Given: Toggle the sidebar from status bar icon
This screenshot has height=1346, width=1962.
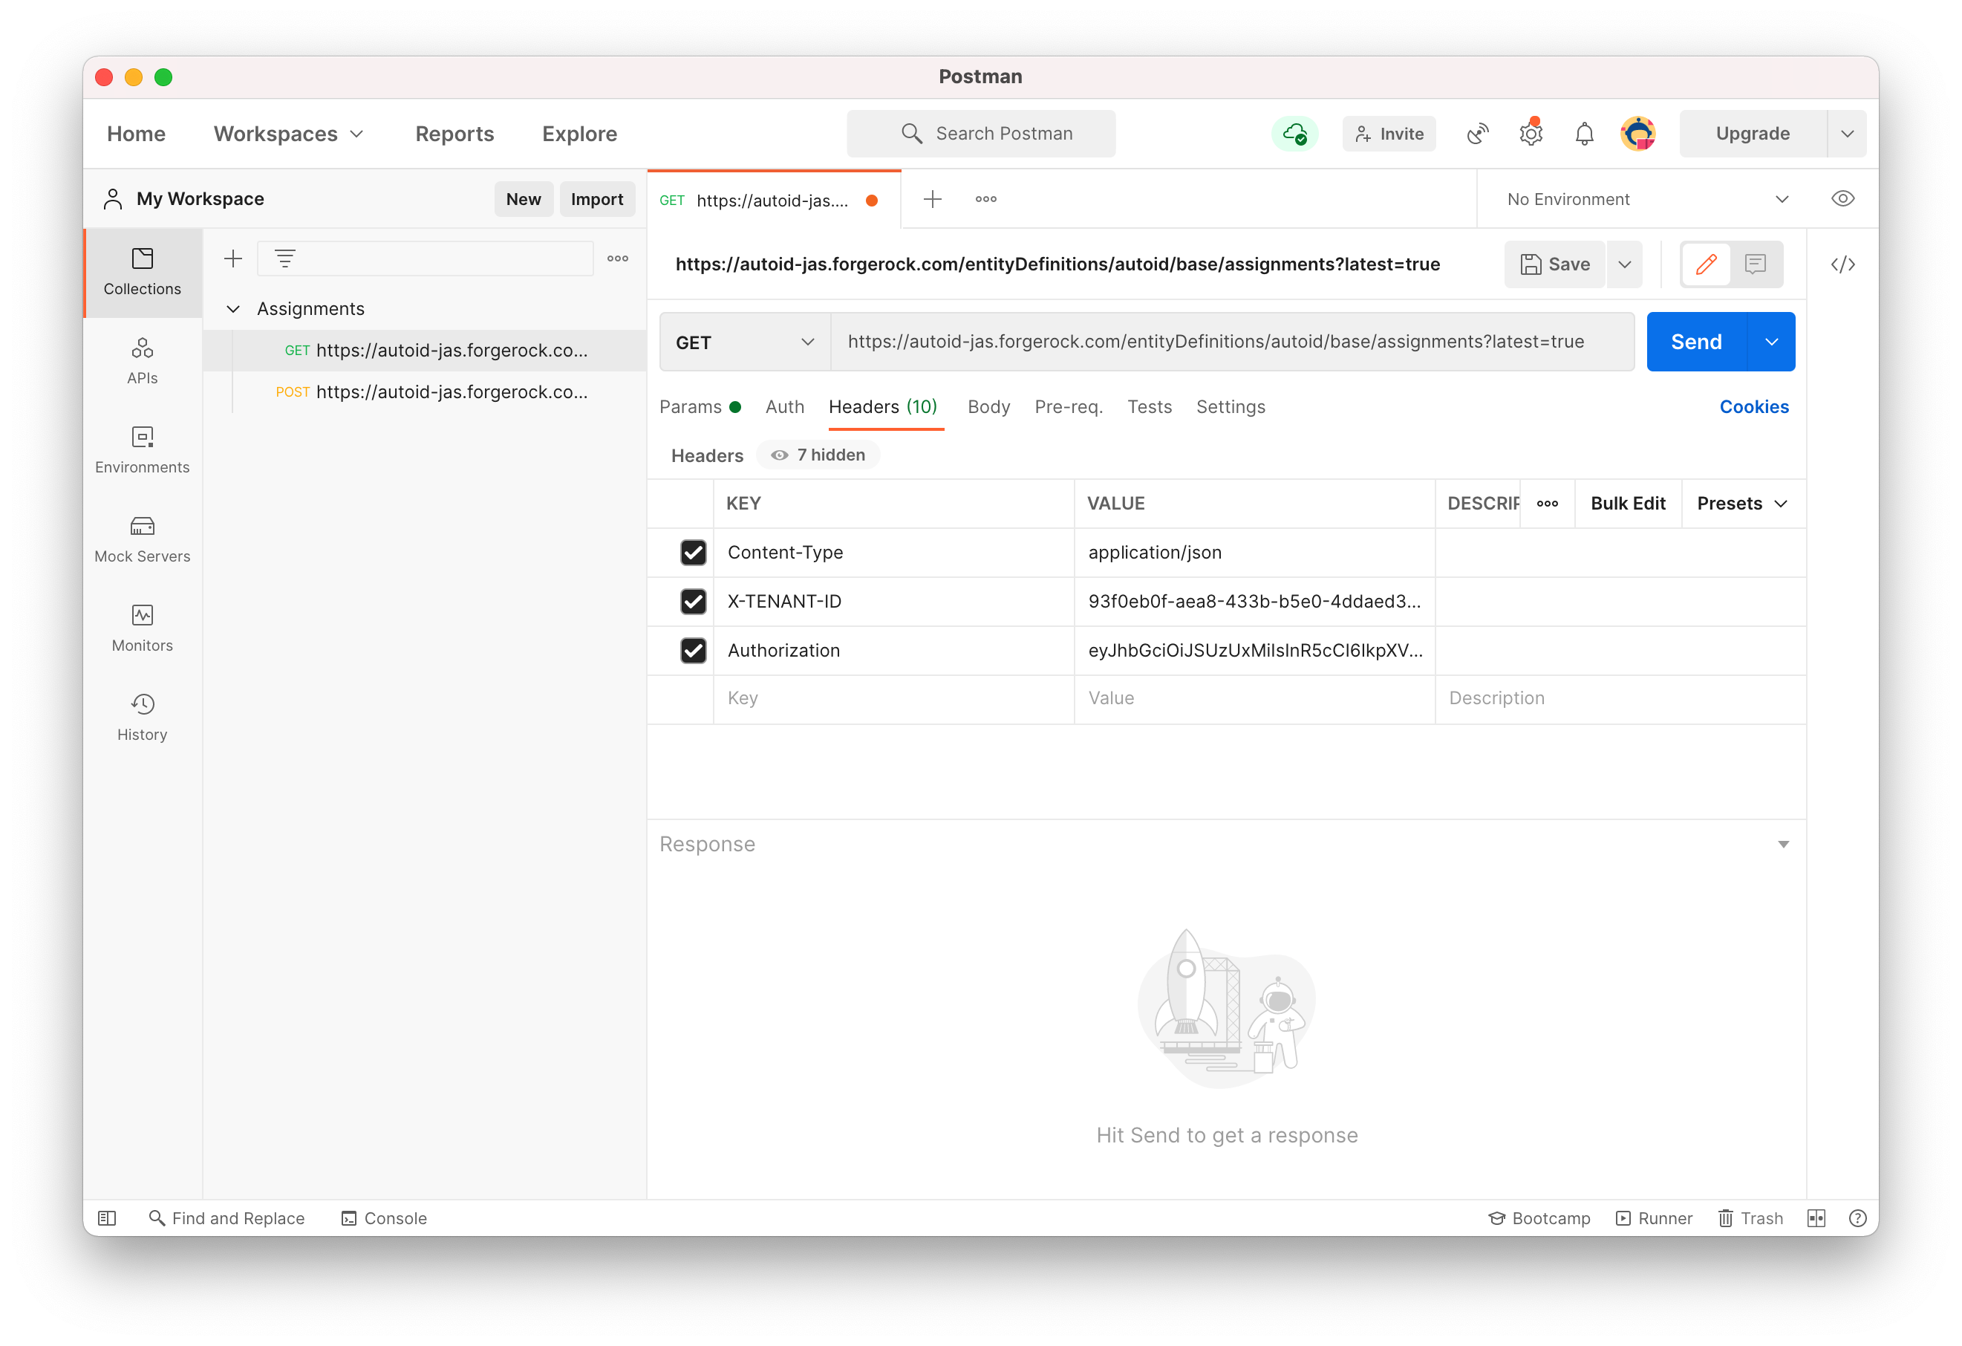Looking at the screenshot, I should 107,1217.
